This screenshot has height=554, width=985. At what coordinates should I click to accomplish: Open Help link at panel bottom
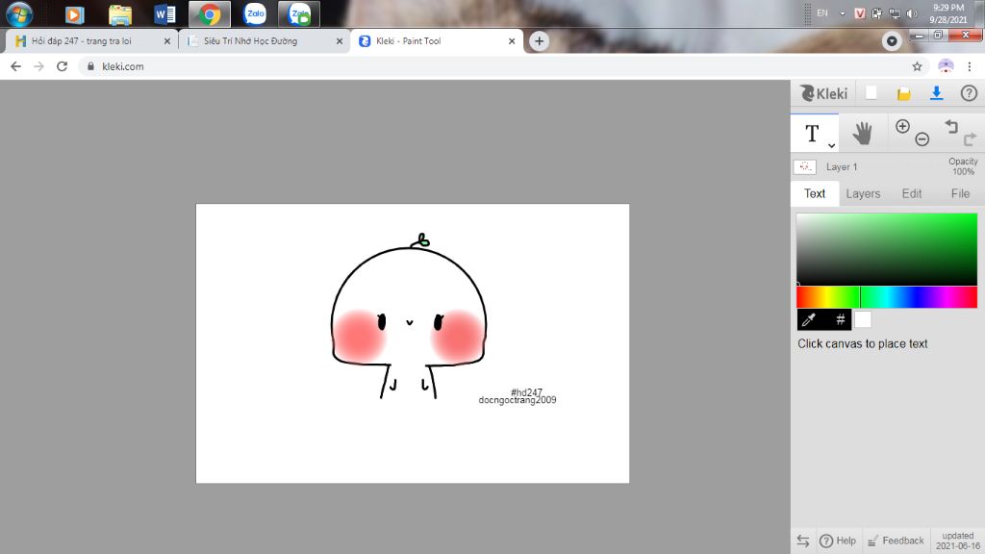838,541
